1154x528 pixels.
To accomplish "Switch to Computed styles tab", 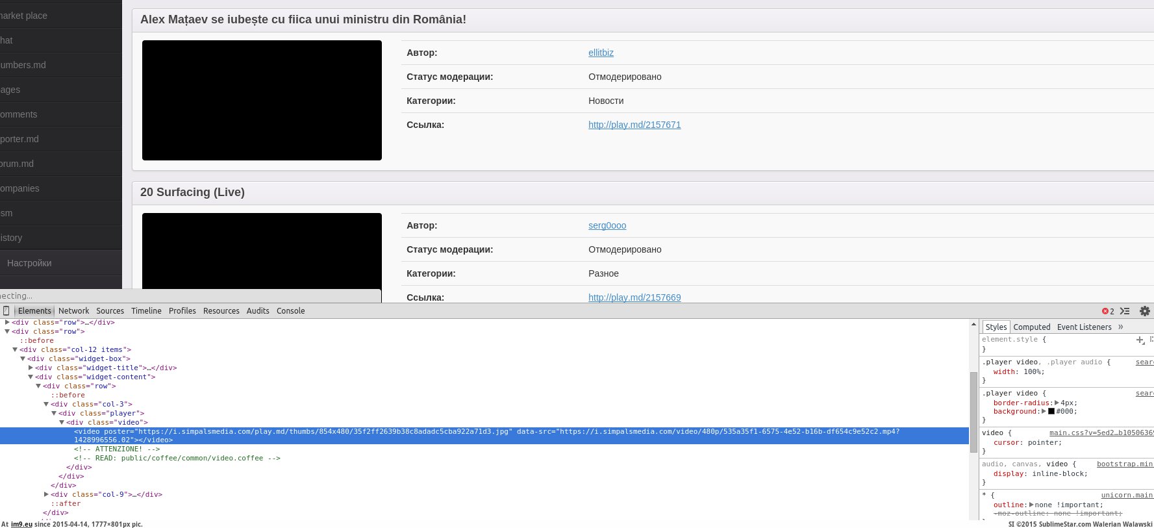I will (x=1031, y=327).
